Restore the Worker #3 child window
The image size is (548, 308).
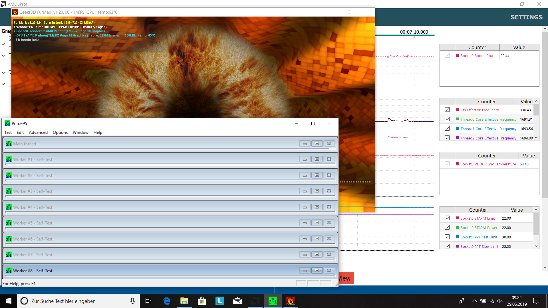tap(317, 191)
